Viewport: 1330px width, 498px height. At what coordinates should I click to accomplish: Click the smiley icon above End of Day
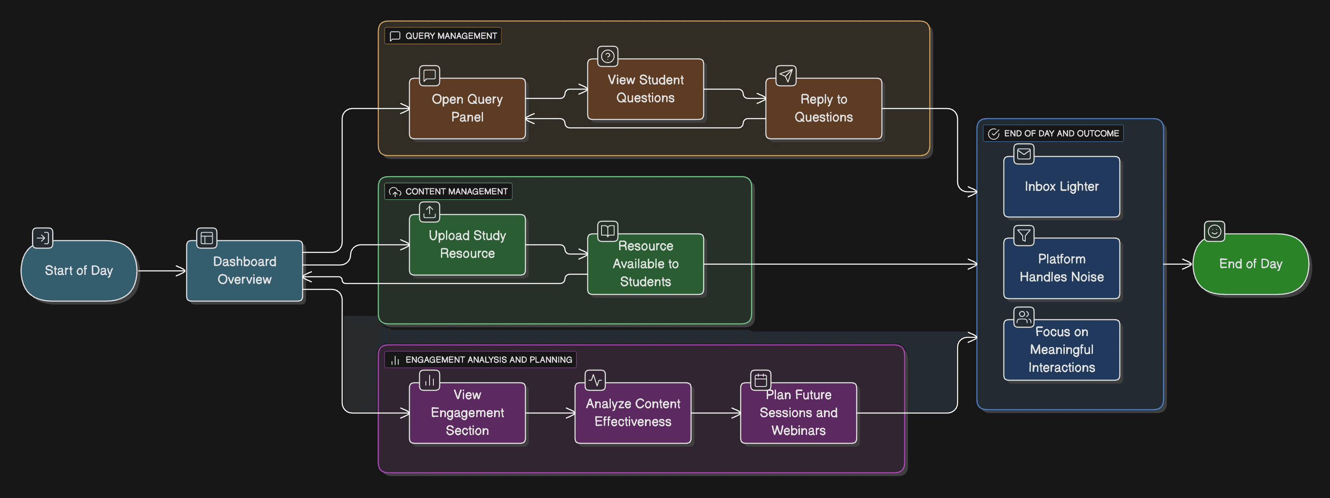[1214, 231]
